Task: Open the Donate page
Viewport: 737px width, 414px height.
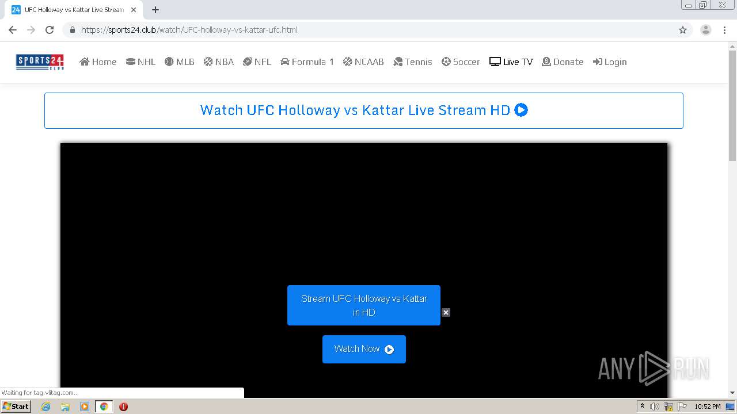Action: (x=563, y=62)
